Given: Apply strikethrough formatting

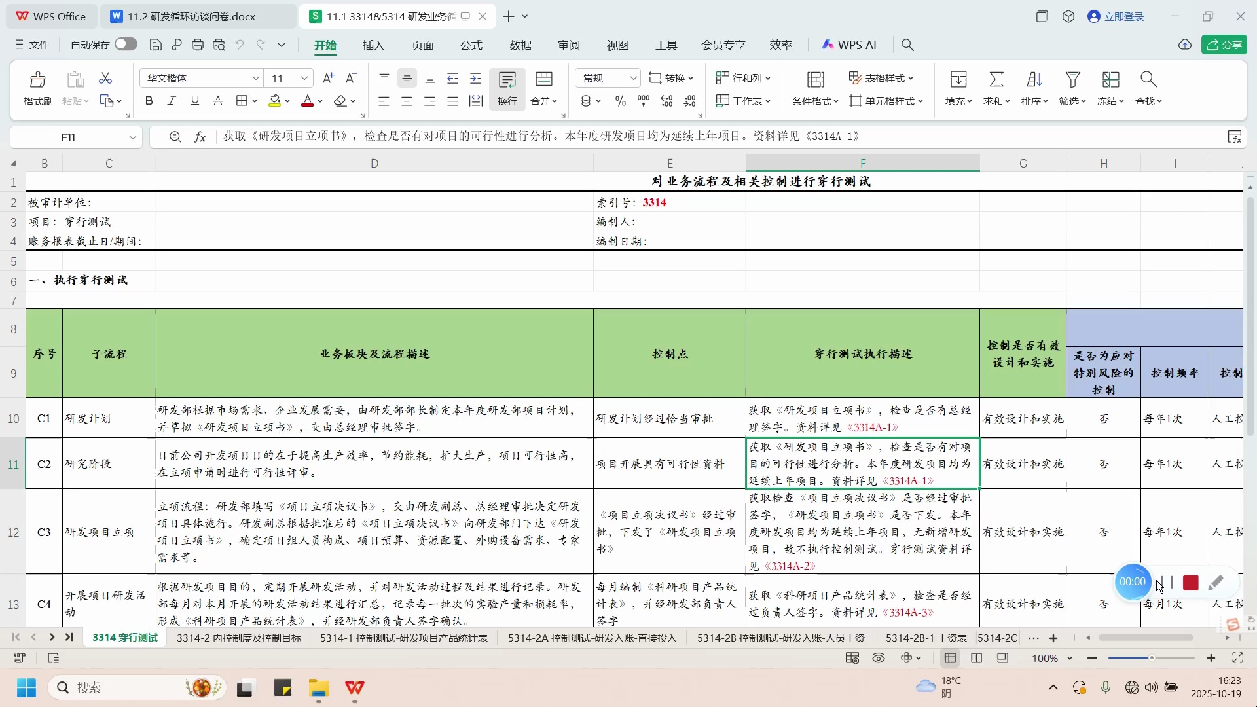Looking at the screenshot, I should pyautogui.click(x=218, y=101).
